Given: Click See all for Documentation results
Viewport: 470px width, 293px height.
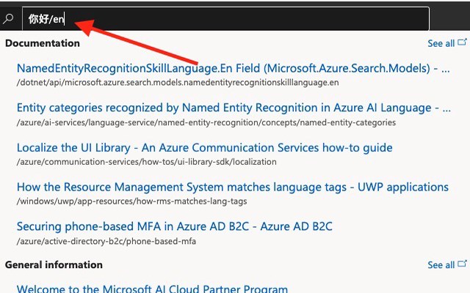Looking at the screenshot, I should [x=441, y=43].
